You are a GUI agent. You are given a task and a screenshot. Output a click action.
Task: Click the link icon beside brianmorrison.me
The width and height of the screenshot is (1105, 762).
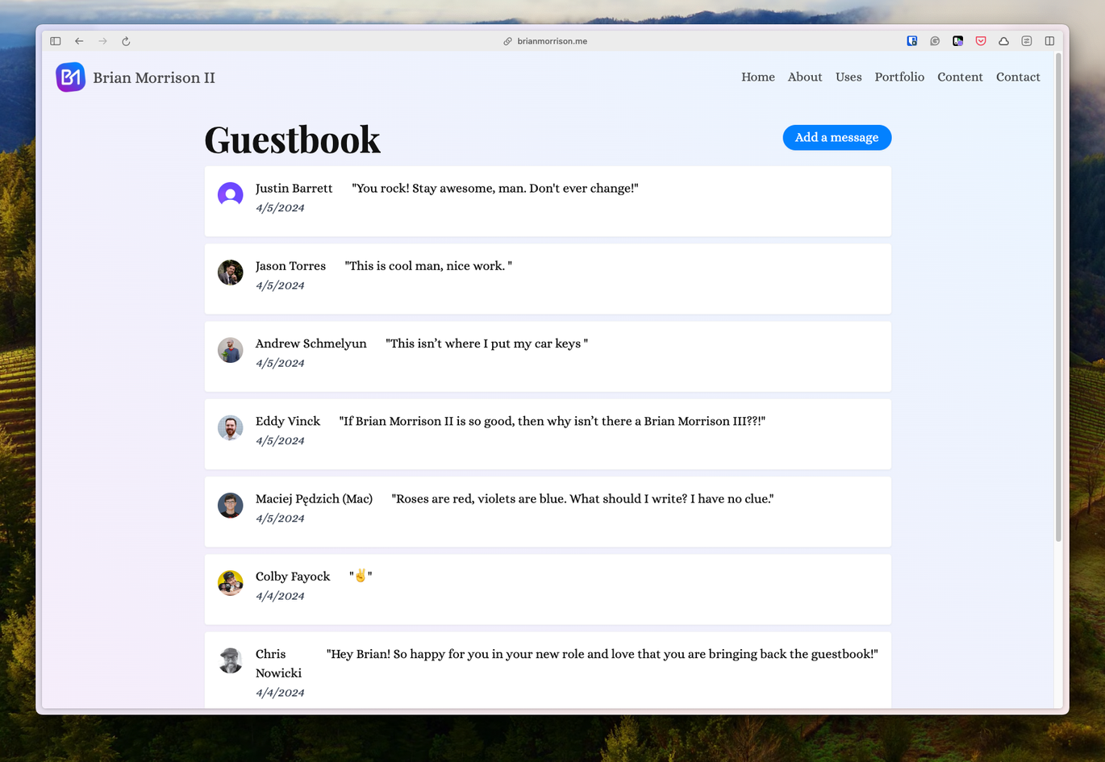(508, 41)
